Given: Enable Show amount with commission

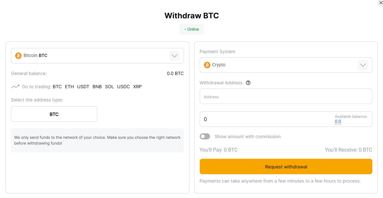Looking at the screenshot, I should 205,136.
